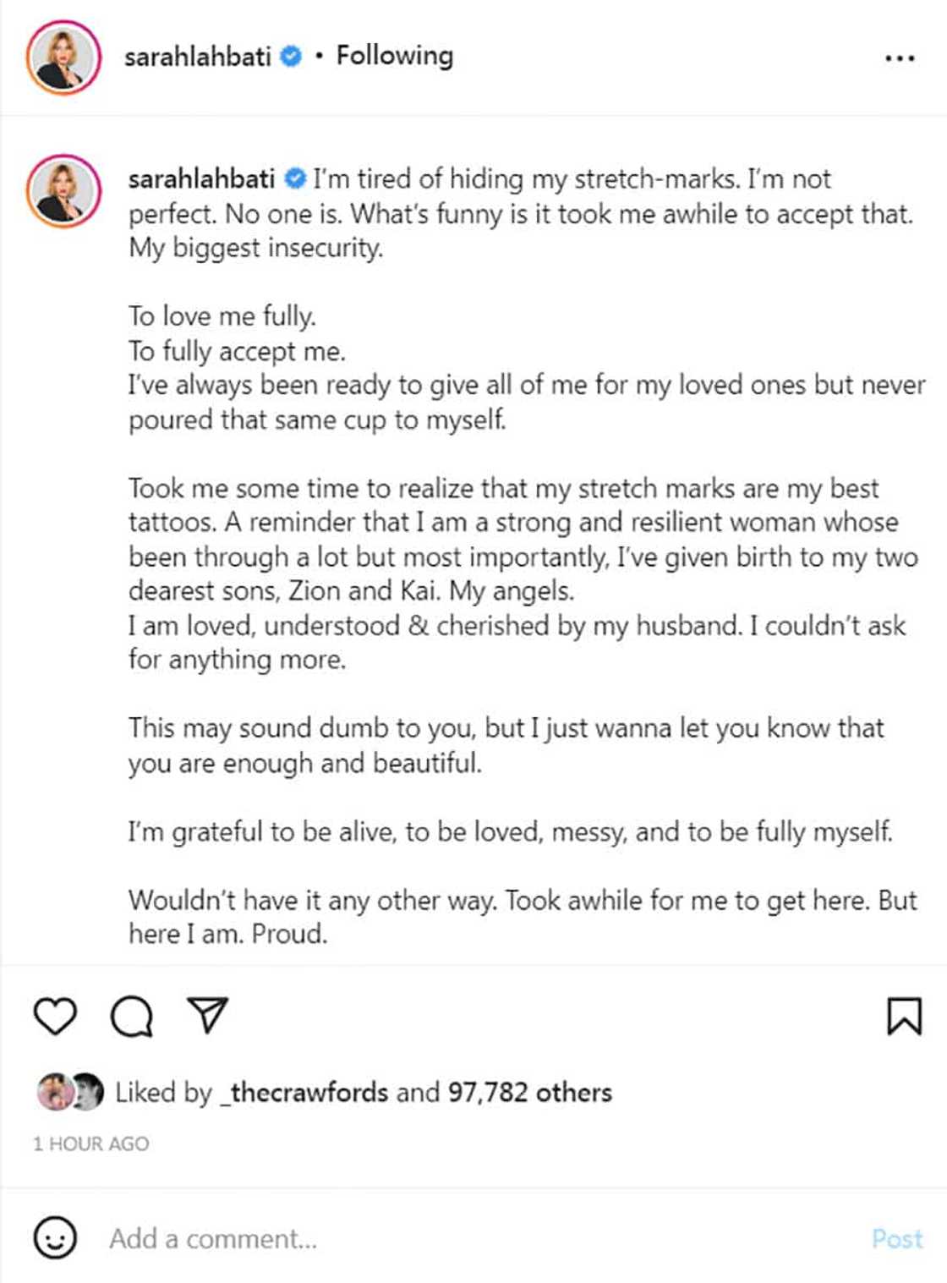View the list of 97,782 others likes
This screenshot has width=947, height=1283.
[x=529, y=1092]
